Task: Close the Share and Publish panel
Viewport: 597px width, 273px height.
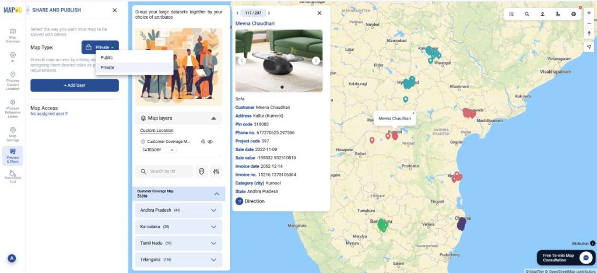Action: coord(115,10)
